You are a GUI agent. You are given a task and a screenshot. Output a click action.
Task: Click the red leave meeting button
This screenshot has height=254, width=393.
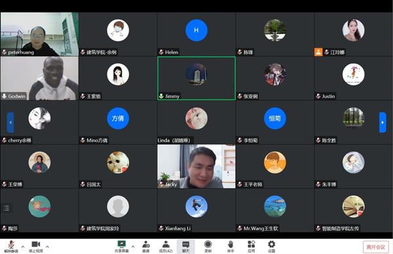coord(376,247)
